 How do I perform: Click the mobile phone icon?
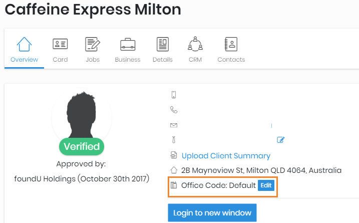click(x=174, y=95)
